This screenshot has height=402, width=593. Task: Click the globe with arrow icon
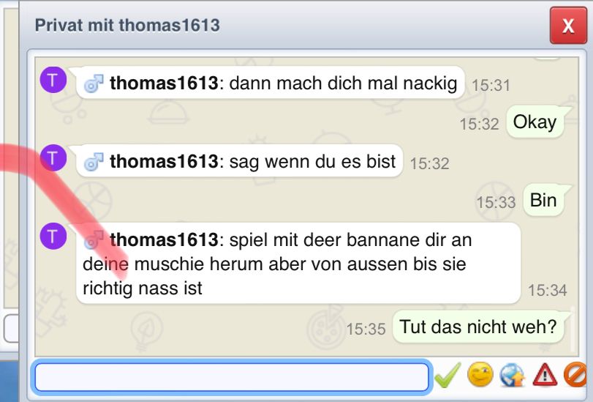tap(513, 375)
